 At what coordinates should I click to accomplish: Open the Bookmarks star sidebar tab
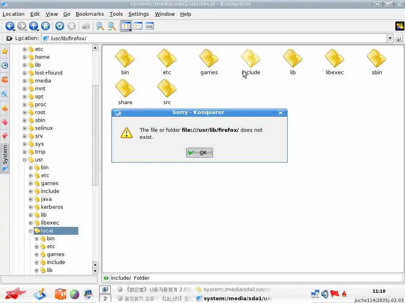point(5,51)
